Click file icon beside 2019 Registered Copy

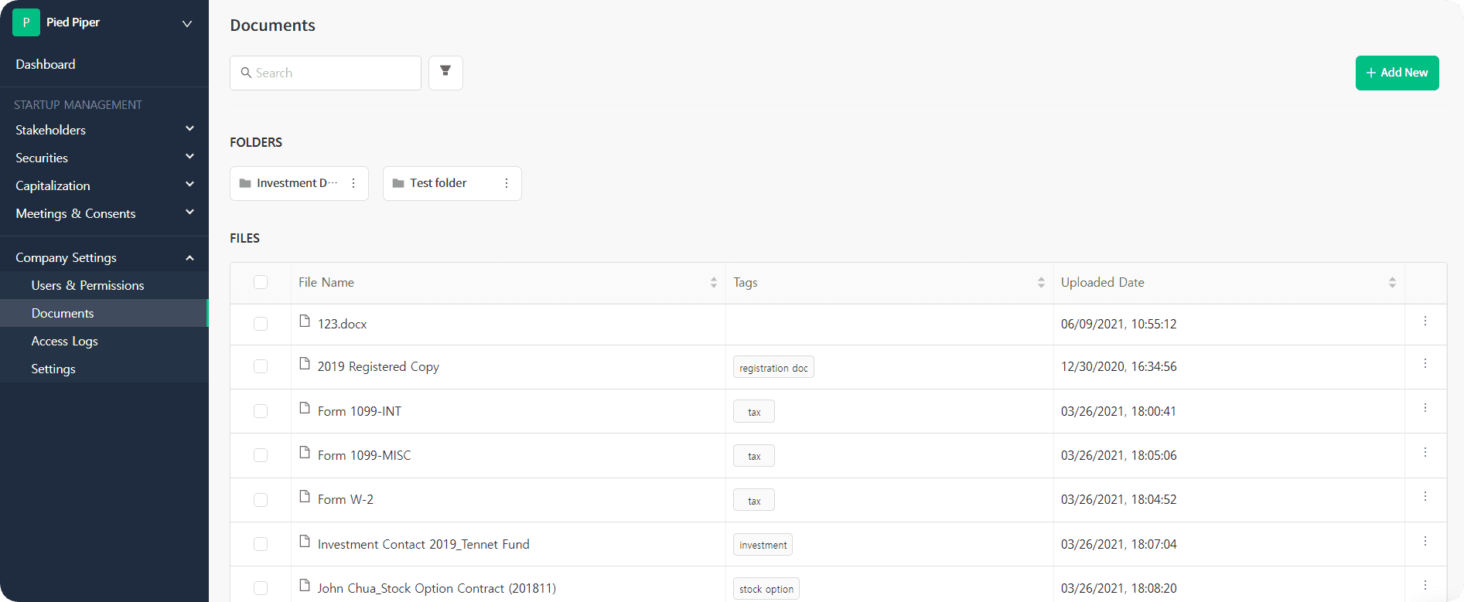[305, 364]
